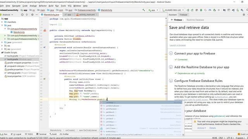Expand the manifests folder
The image size is (248, 139).
point(2,22)
